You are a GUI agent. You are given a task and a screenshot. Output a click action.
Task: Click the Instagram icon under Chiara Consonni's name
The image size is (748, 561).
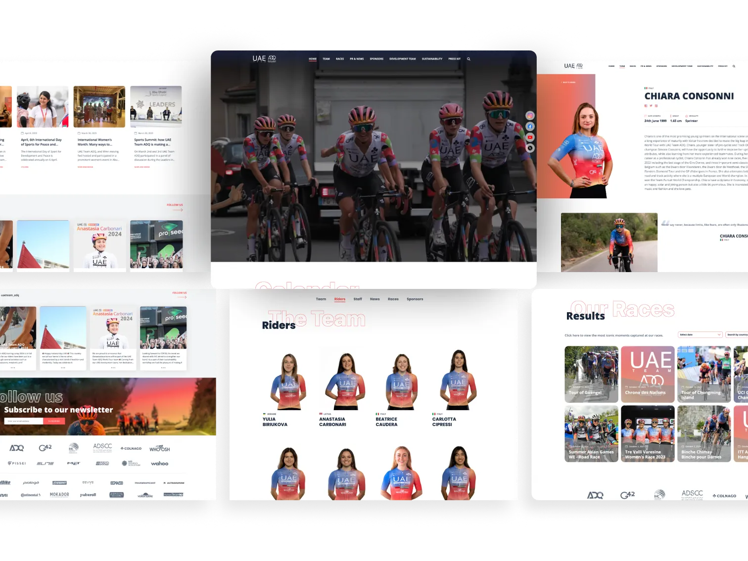656,105
